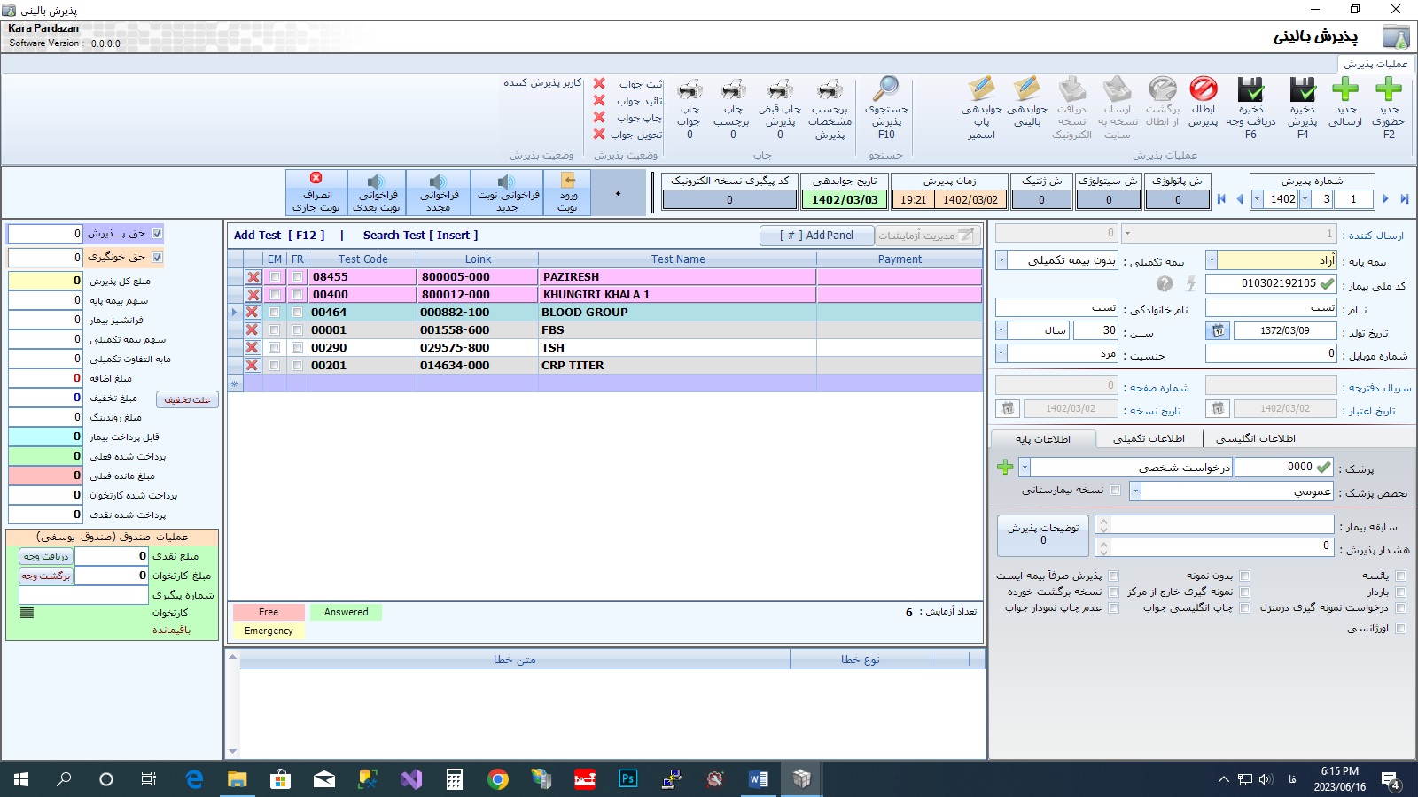Click the ابطال پذیرش cancel admission icon
1418x797 pixels.
pyautogui.click(x=1203, y=89)
